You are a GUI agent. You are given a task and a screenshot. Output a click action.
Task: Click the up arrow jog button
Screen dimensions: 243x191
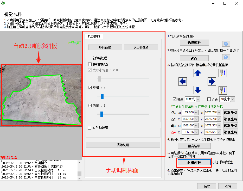pyautogui.click(x=198, y=73)
